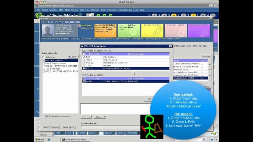Click the second green status circle
This screenshot has width=253, height=142.
(105, 16)
